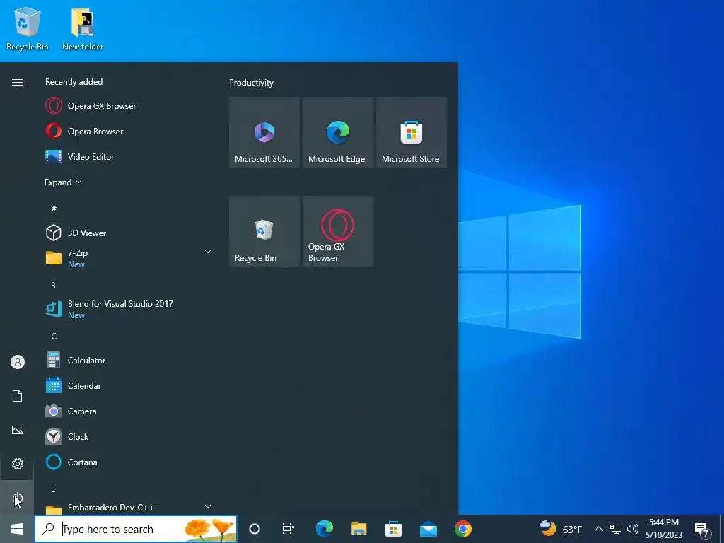Click the user account avatar

(17, 362)
